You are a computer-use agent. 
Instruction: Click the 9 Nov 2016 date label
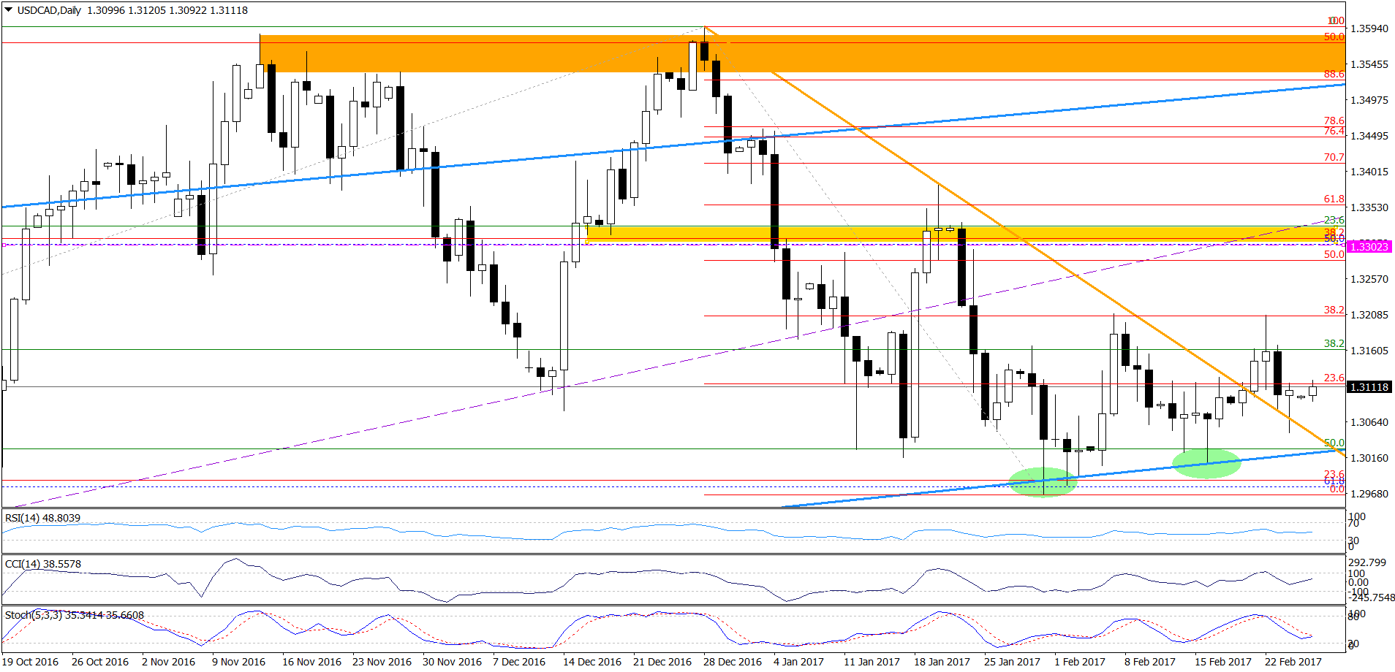click(238, 662)
